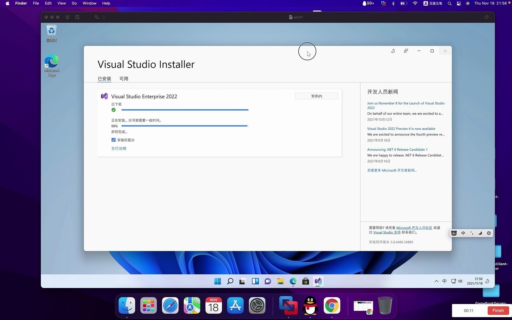Open the 发行说明 release notes link
The image size is (512, 320).
119,148
